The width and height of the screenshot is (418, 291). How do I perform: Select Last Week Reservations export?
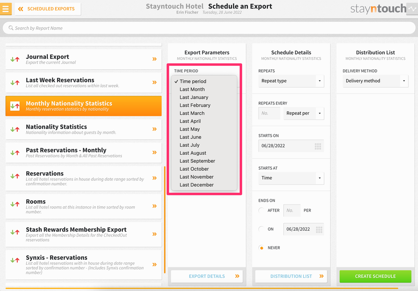pos(84,82)
